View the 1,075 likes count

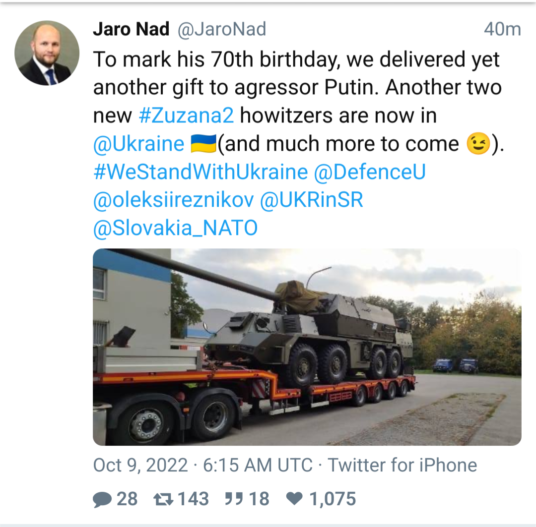(x=333, y=499)
